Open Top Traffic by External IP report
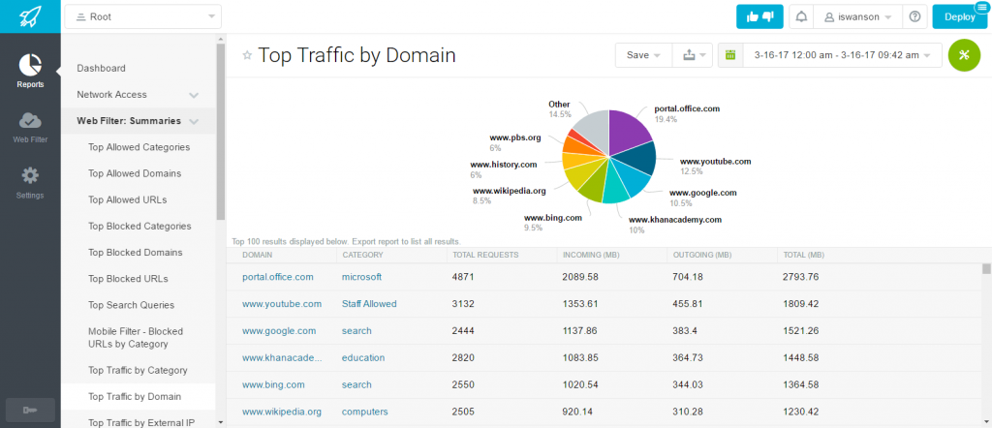The width and height of the screenshot is (992, 428). [x=141, y=423]
